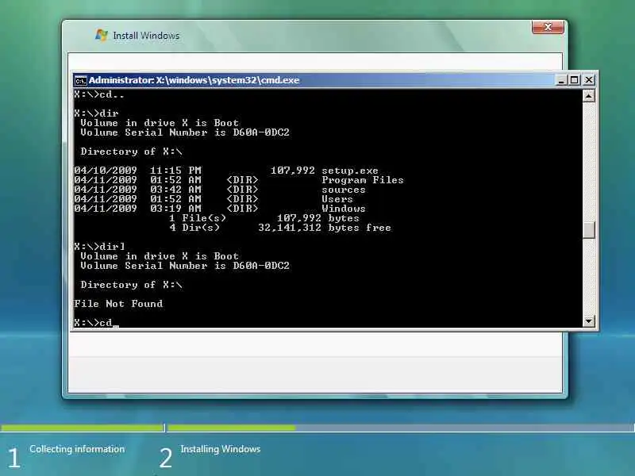Click the cmd.exe icon in the title bar
Image resolution: width=635 pixels, height=476 pixels.
[x=80, y=81]
